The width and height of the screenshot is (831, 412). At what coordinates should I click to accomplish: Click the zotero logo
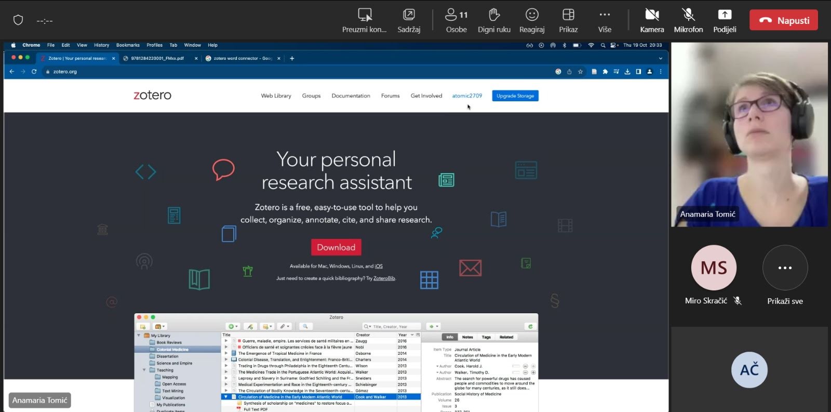(152, 95)
